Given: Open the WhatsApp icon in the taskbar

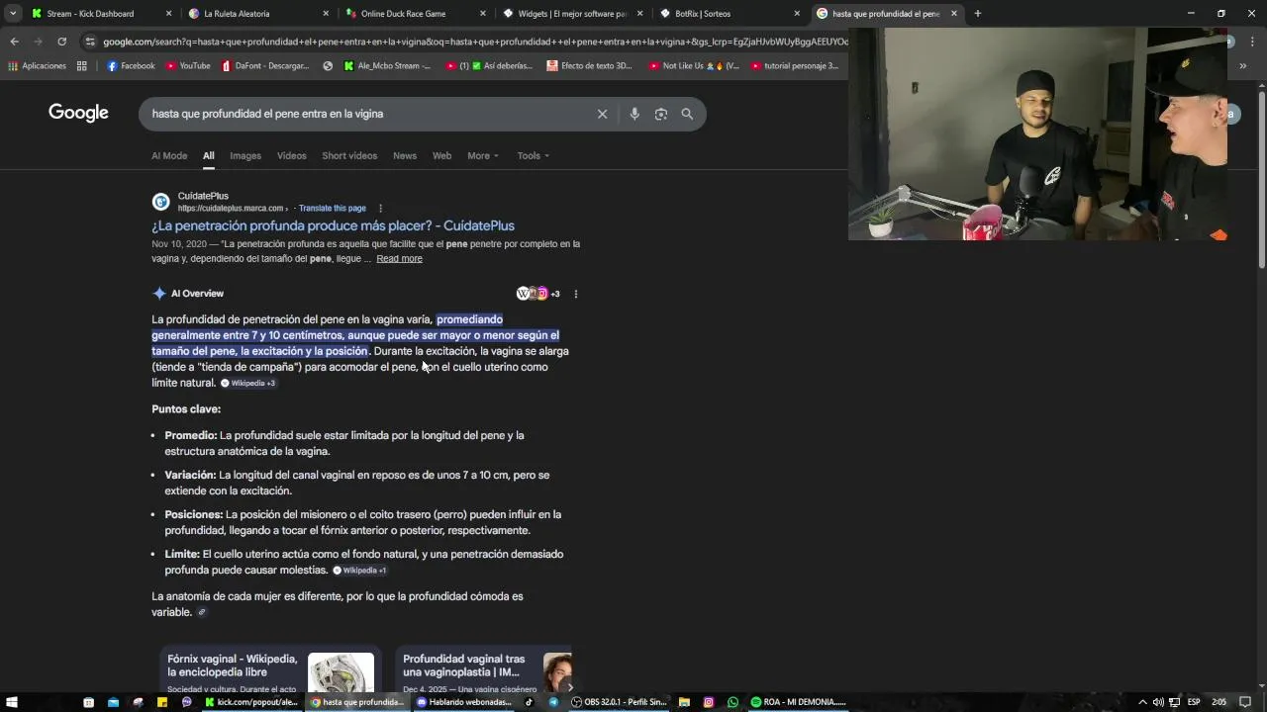Looking at the screenshot, I should click(732, 702).
